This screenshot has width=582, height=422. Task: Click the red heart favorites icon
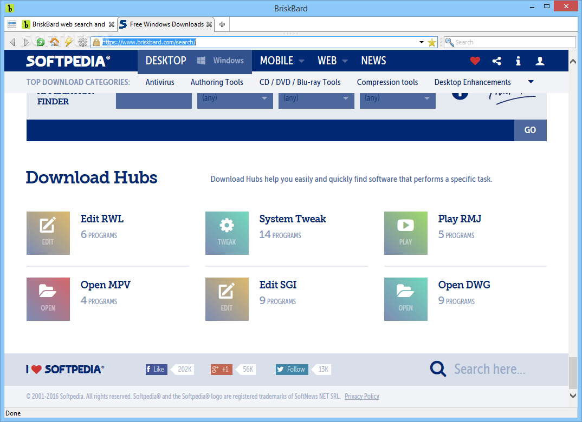click(475, 61)
